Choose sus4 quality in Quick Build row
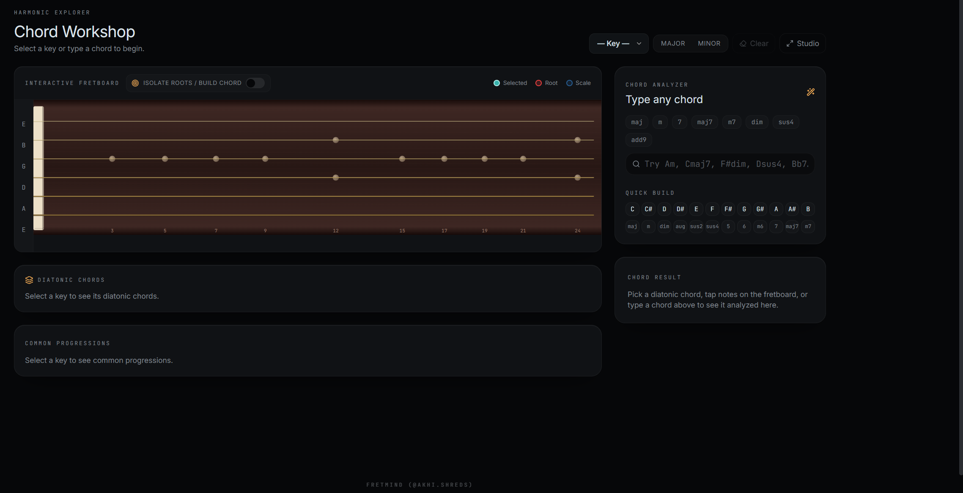Image resolution: width=963 pixels, height=493 pixels. pyautogui.click(x=712, y=226)
